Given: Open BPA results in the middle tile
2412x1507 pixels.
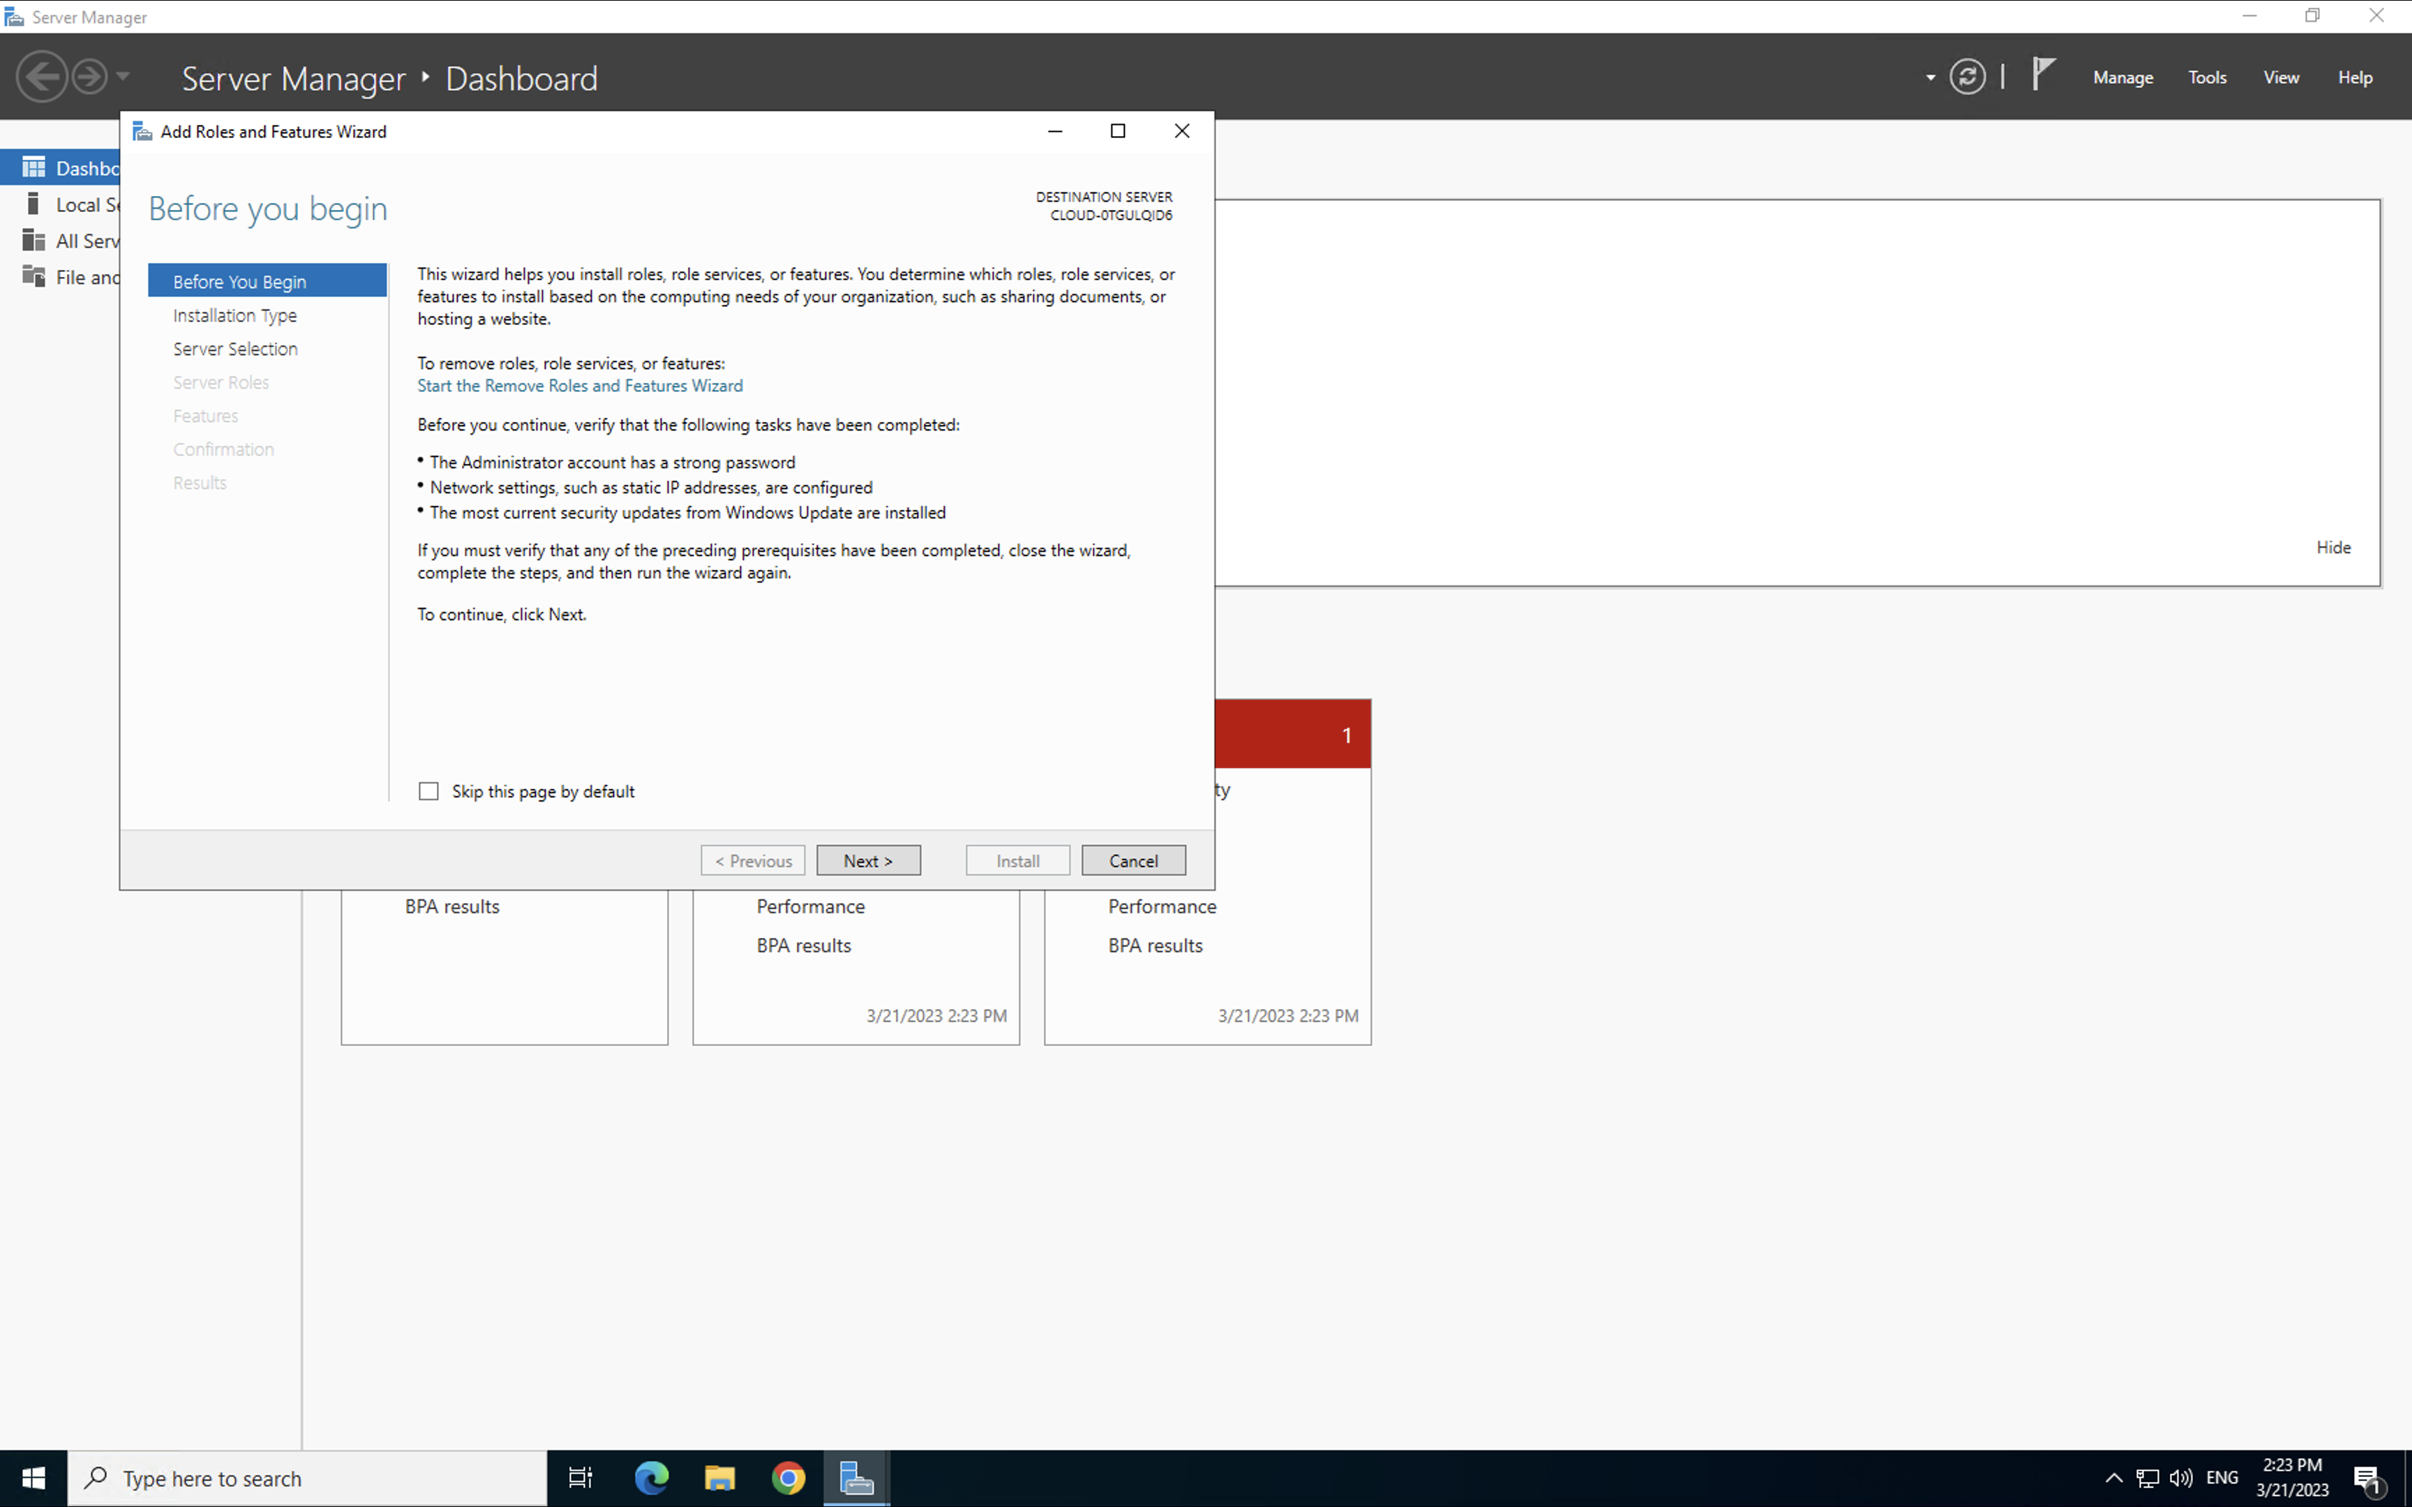Looking at the screenshot, I should pos(803,945).
